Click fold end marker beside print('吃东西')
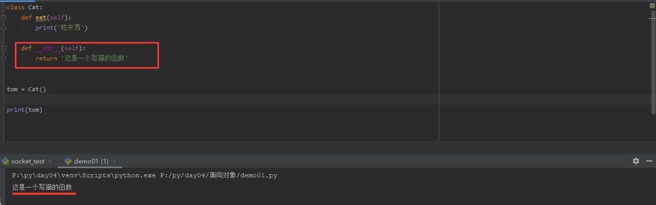656x205 pixels. coord(4,28)
